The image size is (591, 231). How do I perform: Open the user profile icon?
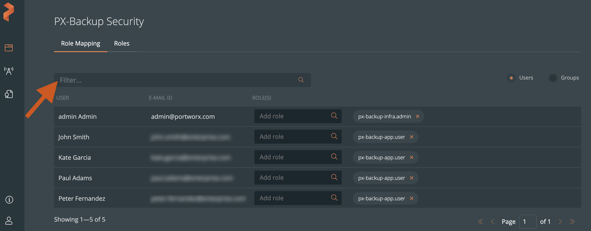9,221
